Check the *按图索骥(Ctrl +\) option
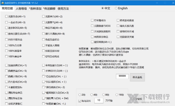This screenshot has height=106, width=175. point(43,104)
